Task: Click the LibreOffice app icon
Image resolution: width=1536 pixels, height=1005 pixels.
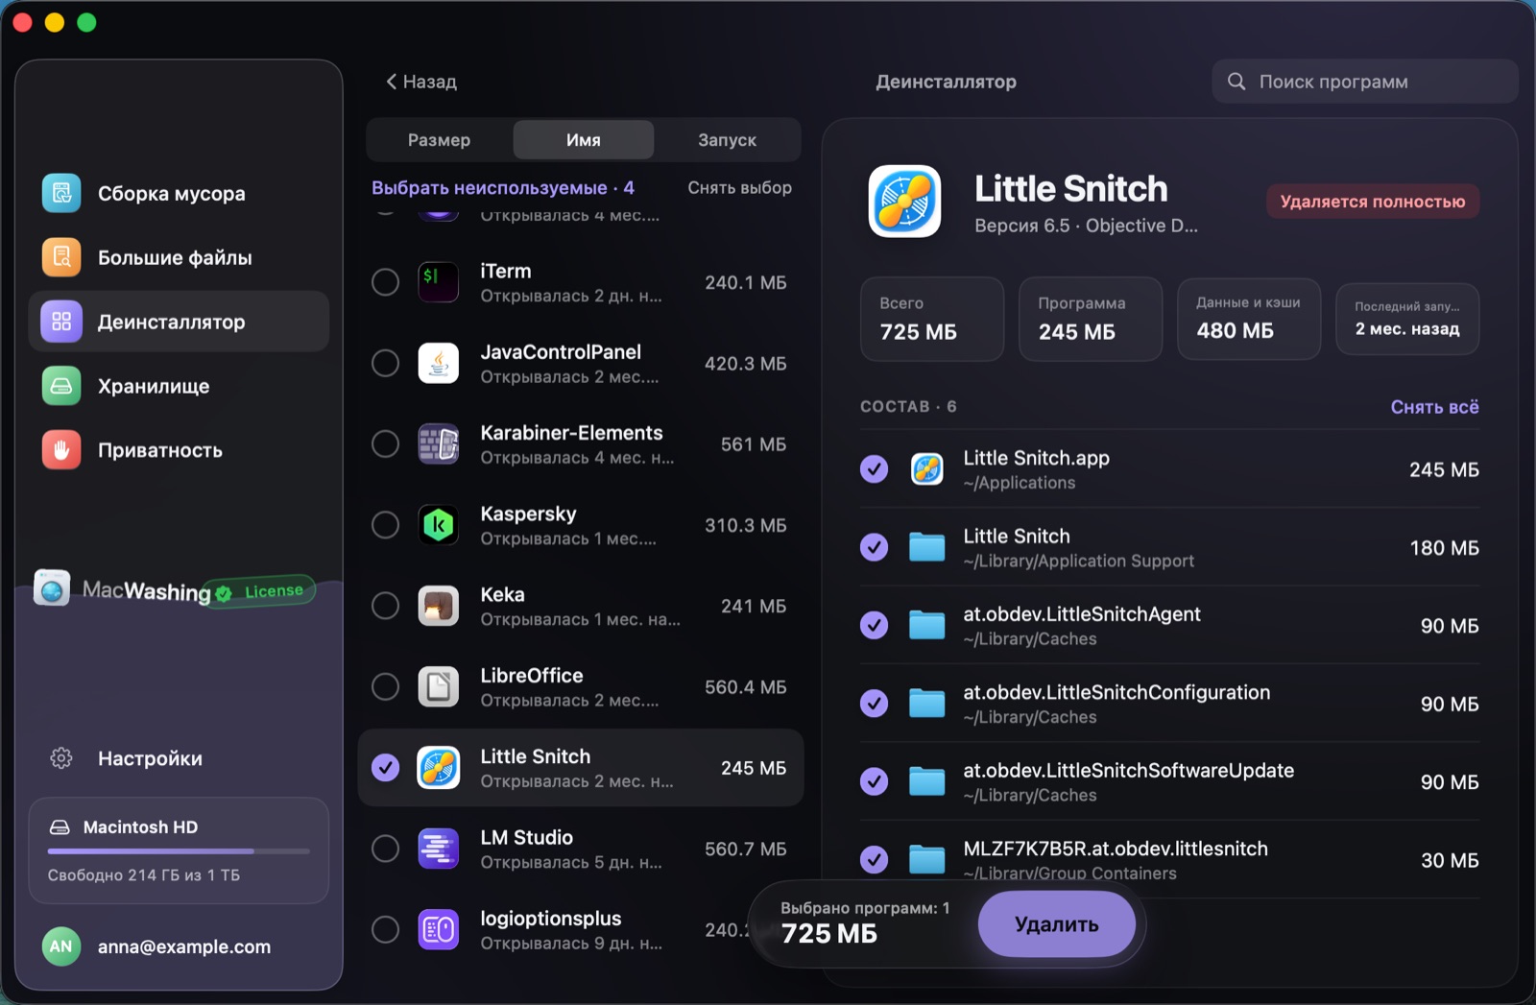Action: (439, 687)
